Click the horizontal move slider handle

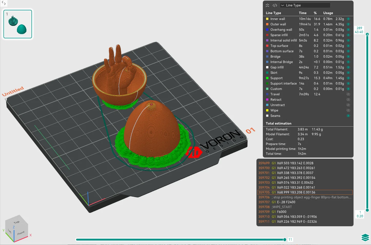click(x=285, y=240)
